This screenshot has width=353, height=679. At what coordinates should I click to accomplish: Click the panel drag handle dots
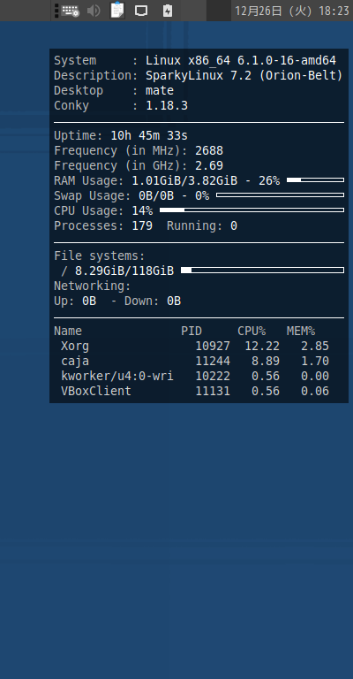tap(56, 11)
